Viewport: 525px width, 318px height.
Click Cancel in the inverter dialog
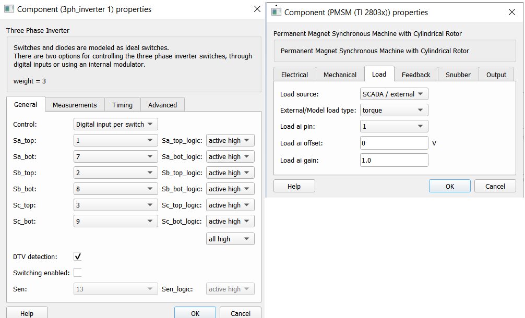click(x=240, y=313)
